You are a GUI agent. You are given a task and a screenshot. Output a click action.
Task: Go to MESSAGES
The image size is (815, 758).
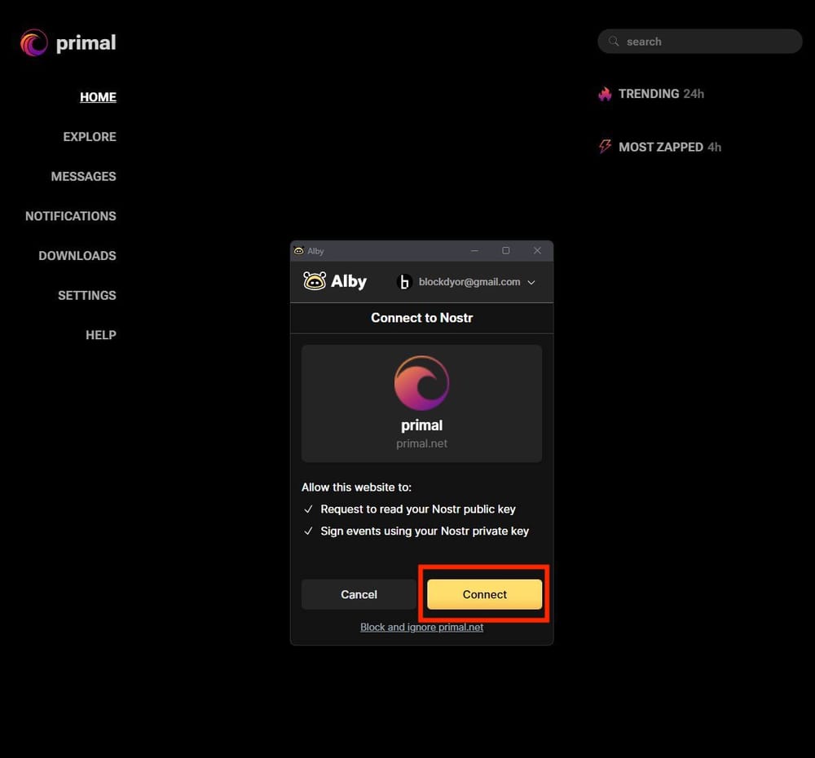[84, 176]
